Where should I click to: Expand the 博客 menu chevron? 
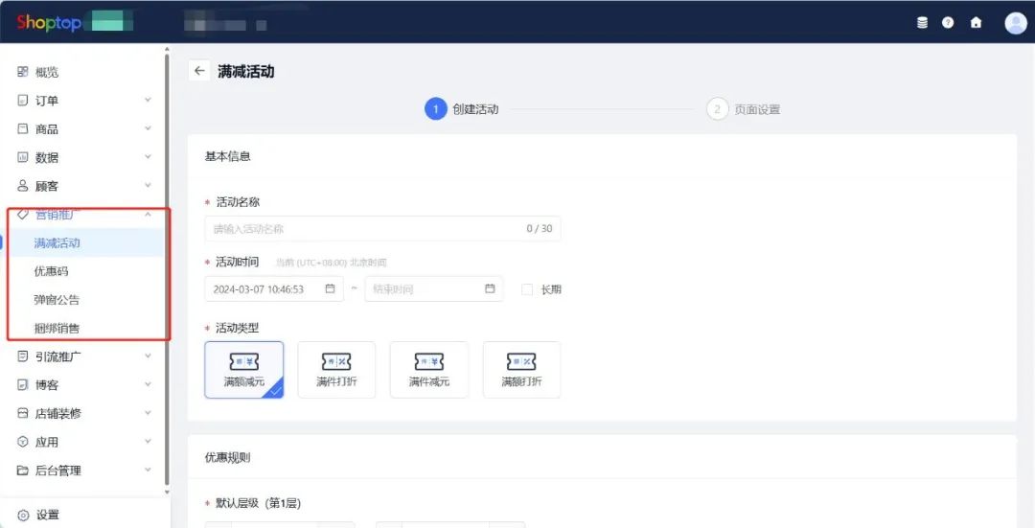(148, 384)
